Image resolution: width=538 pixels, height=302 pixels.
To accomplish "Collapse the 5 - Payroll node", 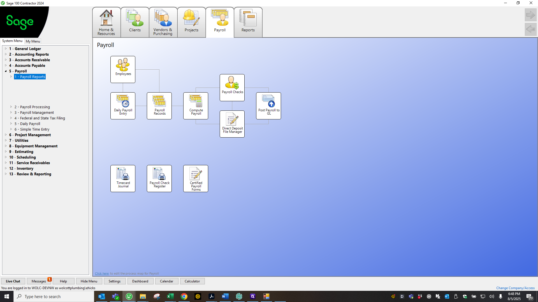I will pyautogui.click(x=6, y=71).
